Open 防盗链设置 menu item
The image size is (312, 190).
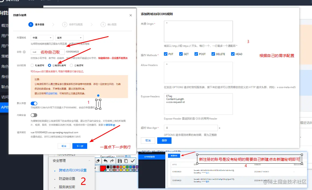(67, 179)
